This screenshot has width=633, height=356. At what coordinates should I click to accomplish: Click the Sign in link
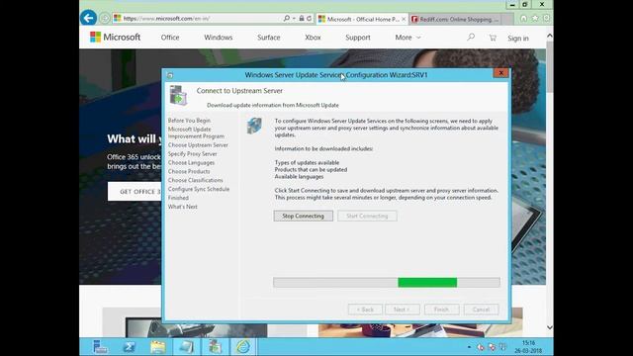tap(518, 39)
